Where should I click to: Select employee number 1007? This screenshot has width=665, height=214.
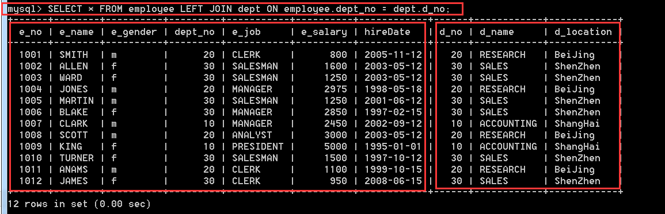point(31,123)
